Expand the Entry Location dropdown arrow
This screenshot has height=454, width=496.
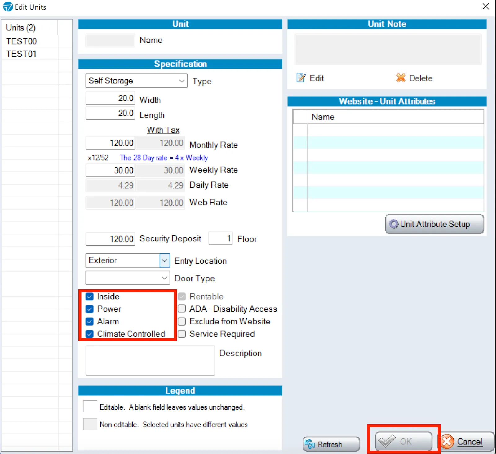(x=165, y=260)
